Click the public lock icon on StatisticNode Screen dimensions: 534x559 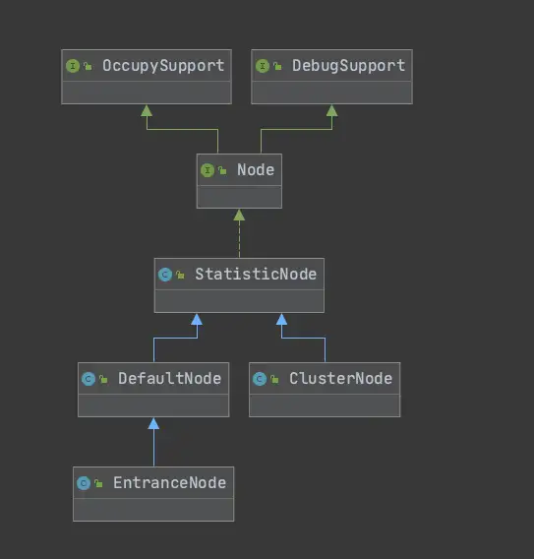[x=180, y=275]
